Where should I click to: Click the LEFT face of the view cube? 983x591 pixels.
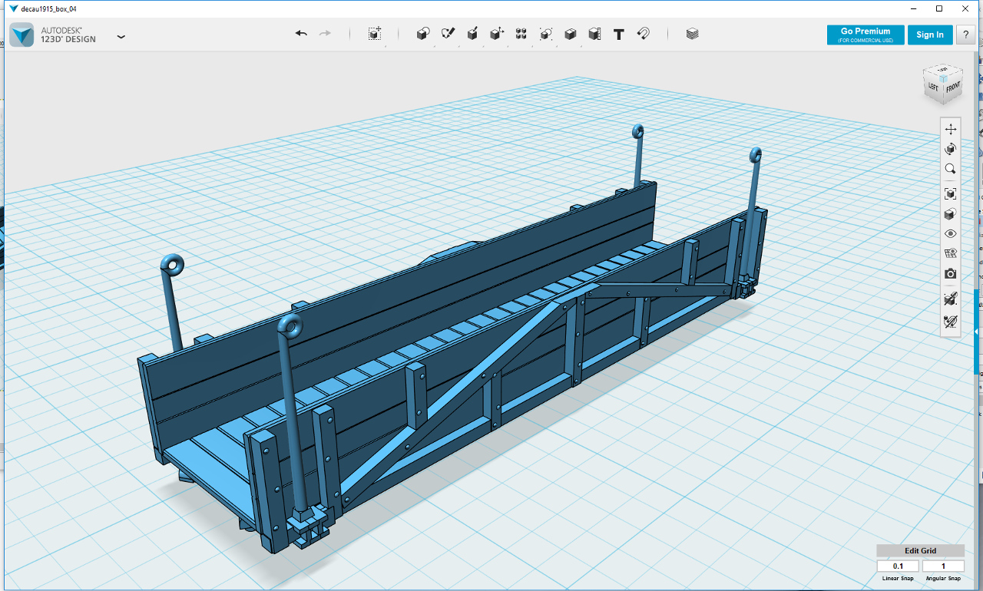click(x=934, y=87)
